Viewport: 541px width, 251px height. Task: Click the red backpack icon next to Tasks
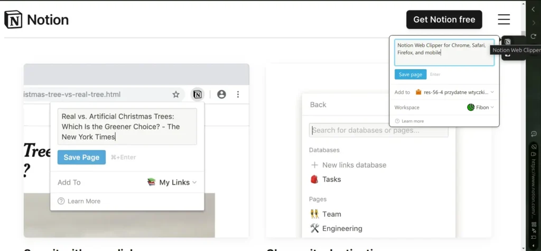coord(314,179)
